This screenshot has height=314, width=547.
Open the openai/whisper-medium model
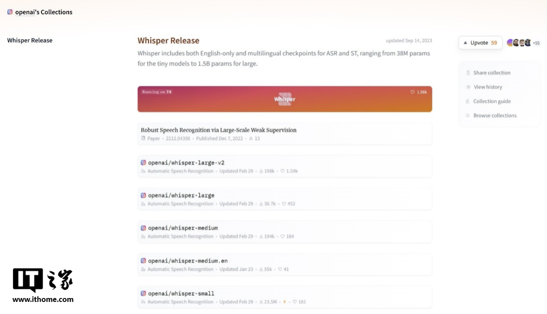point(183,228)
